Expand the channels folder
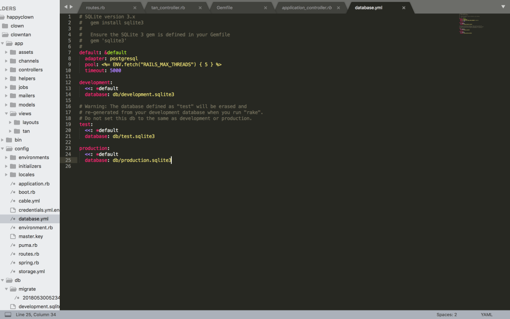This screenshot has height=319, width=510. click(x=6, y=61)
